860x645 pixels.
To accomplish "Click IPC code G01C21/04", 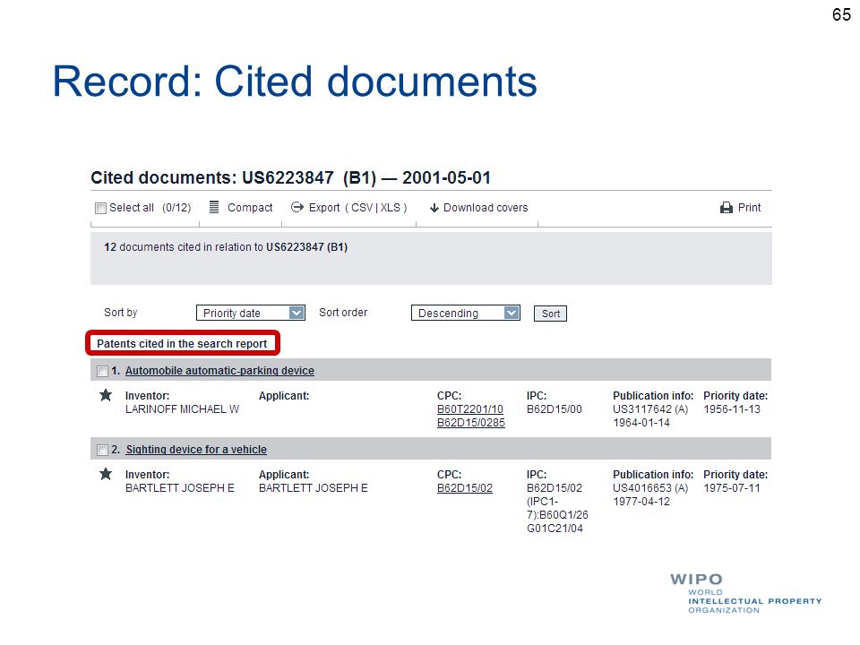I will coord(555,529).
